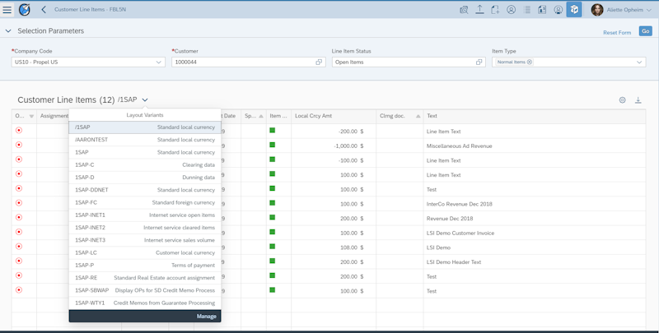
Task: Click the upload arrow icon in header
Action: pyautogui.click(x=479, y=10)
